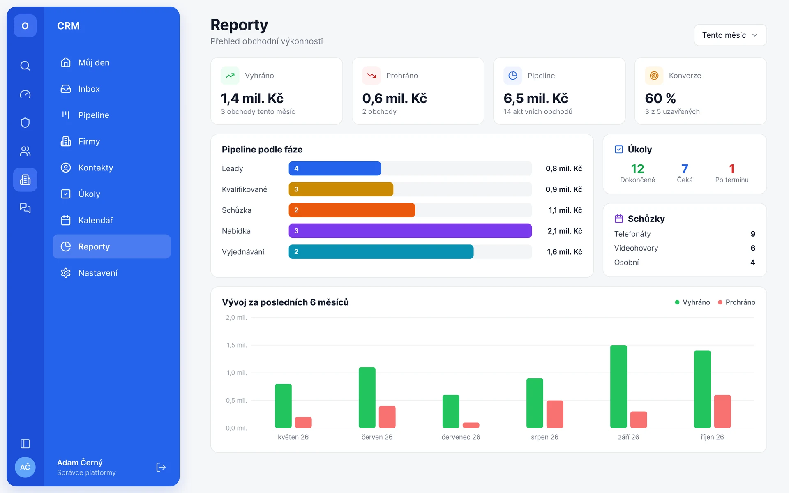Click the O workspace logo at top
Screen dimensions: 789x493
(x=25, y=26)
